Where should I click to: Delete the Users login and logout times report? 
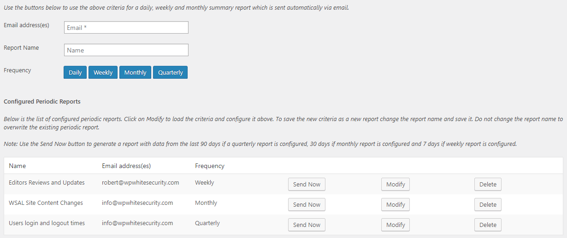(x=488, y=225)
